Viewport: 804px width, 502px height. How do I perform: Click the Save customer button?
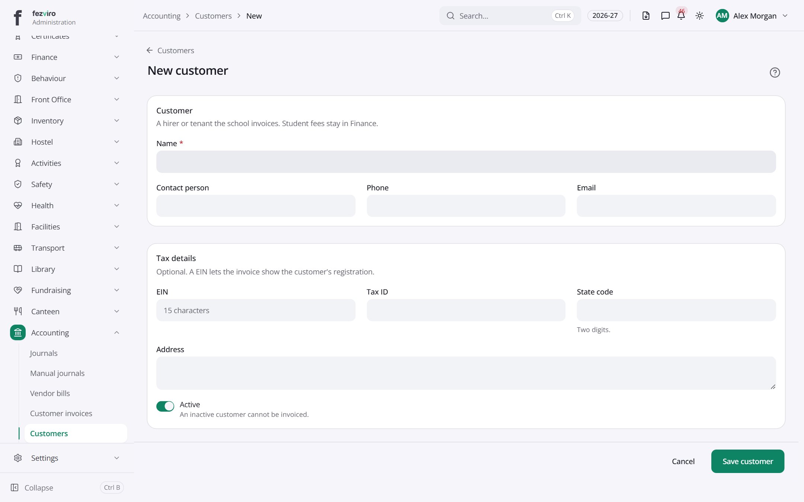pyautogui.click(x=747, y=461)
